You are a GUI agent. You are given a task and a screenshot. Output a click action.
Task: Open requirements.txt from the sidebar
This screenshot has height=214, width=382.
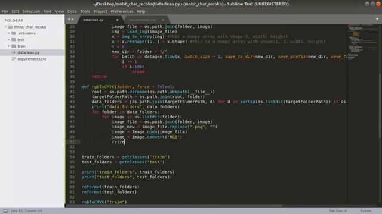32,59
